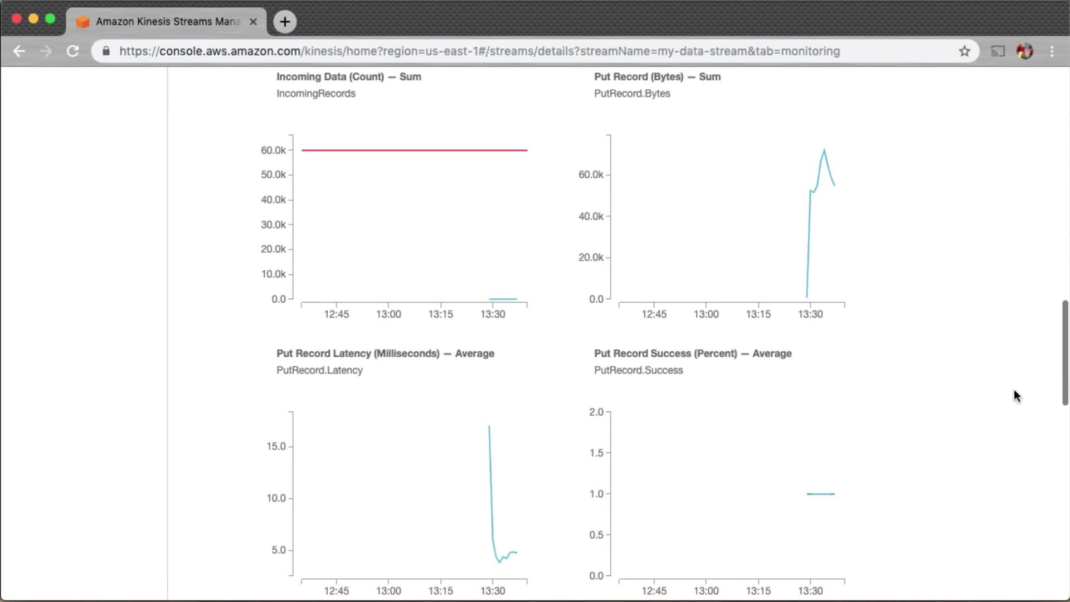Bookmark this page with star icon

[x=965, y=51]
